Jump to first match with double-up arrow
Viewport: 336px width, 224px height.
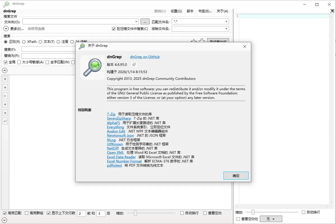click(x=5, y=113)
